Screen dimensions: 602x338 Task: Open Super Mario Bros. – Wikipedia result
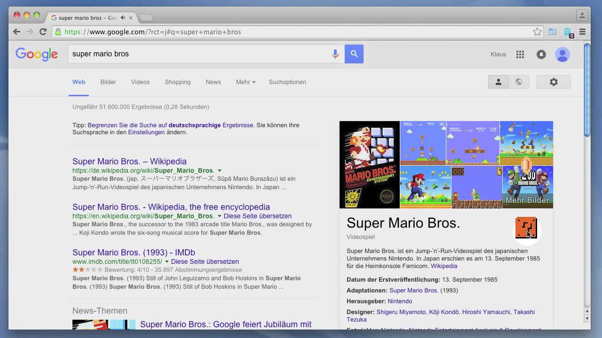(129, 161)
